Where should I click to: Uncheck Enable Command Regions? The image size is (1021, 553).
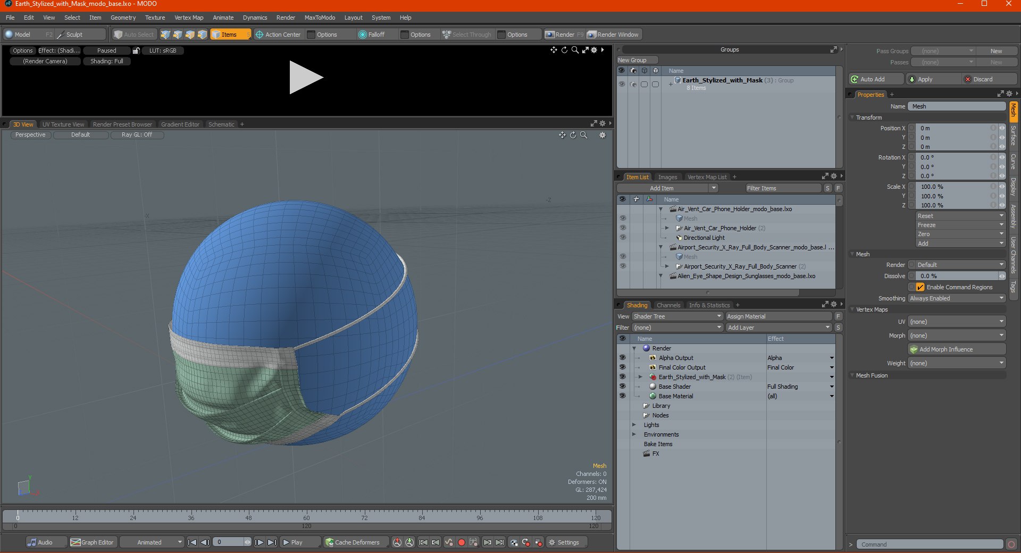click(920, 287)
